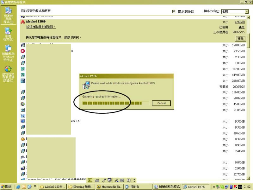Select the gear icon in 0.32MB row
Image resolution: width=253 pixels, height=190 pixels.
coord(23,139)
